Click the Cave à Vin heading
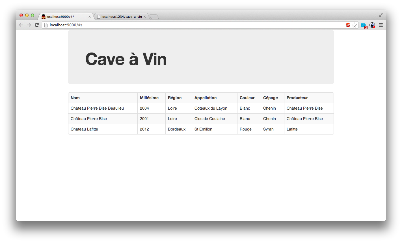This screenshot has width=402, height=243. (x=126, y=59)
